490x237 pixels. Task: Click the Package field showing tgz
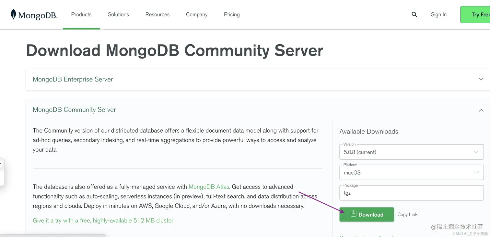click(x=412, y=193)
